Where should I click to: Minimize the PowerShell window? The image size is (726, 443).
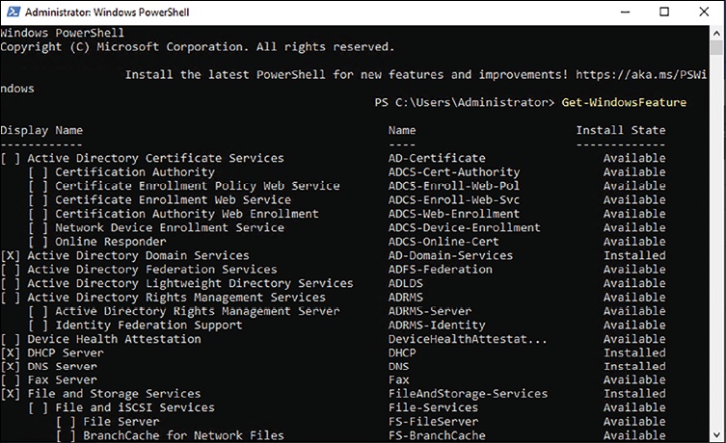(x=625, y=12)
